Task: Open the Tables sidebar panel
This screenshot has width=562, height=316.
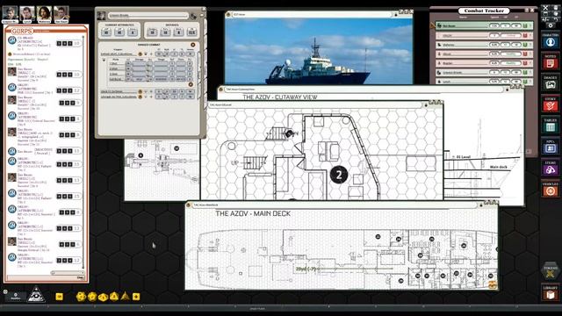Action: (x=551, y=125)
